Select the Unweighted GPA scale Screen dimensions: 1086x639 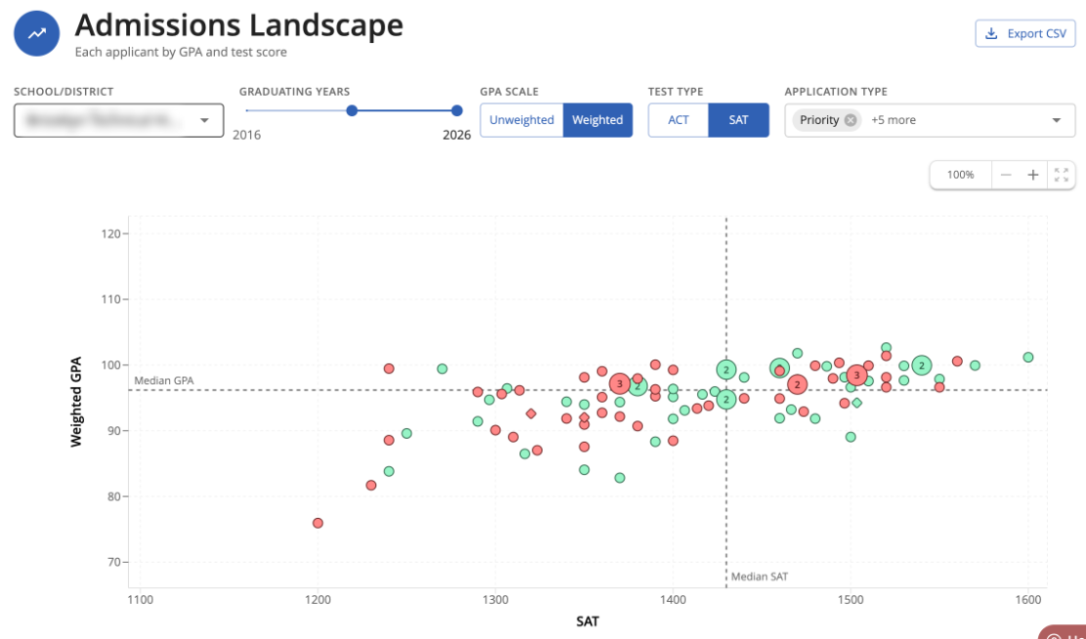click(x=522, y=120)
